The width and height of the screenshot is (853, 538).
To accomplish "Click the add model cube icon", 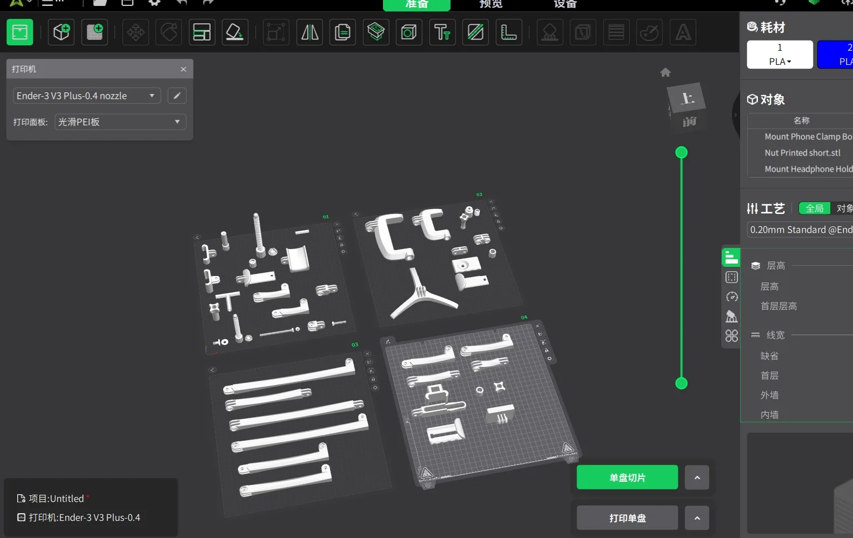I will pyautogui.click(x=61, y=32).
